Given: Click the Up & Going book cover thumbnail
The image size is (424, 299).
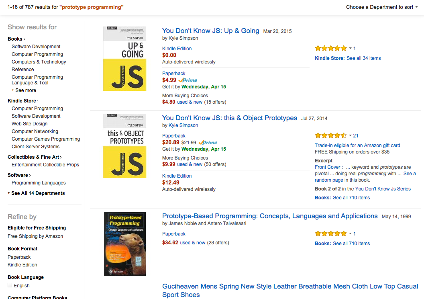Looking at the screenshot, I should pyautogui.click(x=124, y=58).
